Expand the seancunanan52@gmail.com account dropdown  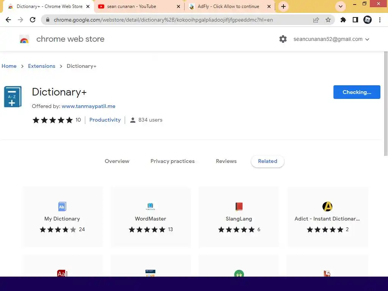(331, 39)
